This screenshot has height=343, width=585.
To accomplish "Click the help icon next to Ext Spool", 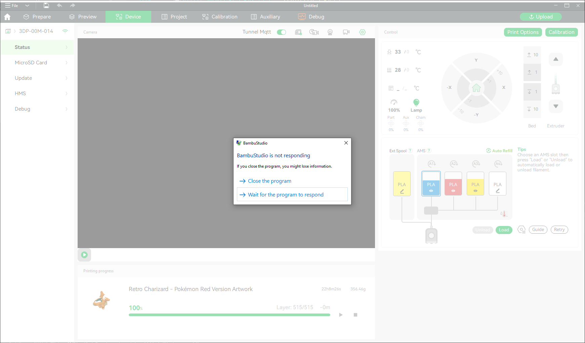I will tap(410, 151).
